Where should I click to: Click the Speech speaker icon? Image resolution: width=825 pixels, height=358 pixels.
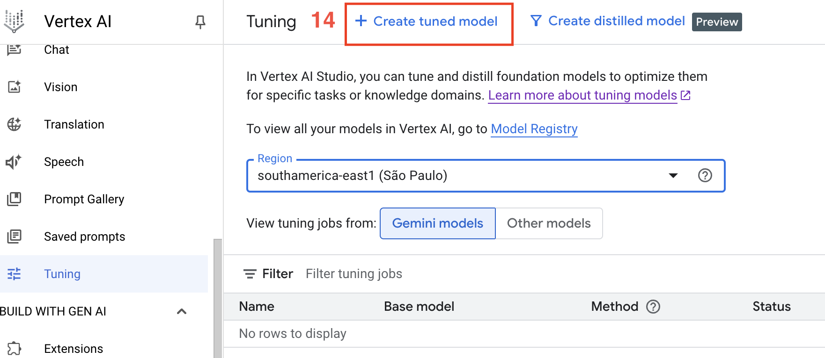coord(14,162)
